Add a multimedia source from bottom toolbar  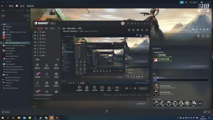click(x=102, y=88)
